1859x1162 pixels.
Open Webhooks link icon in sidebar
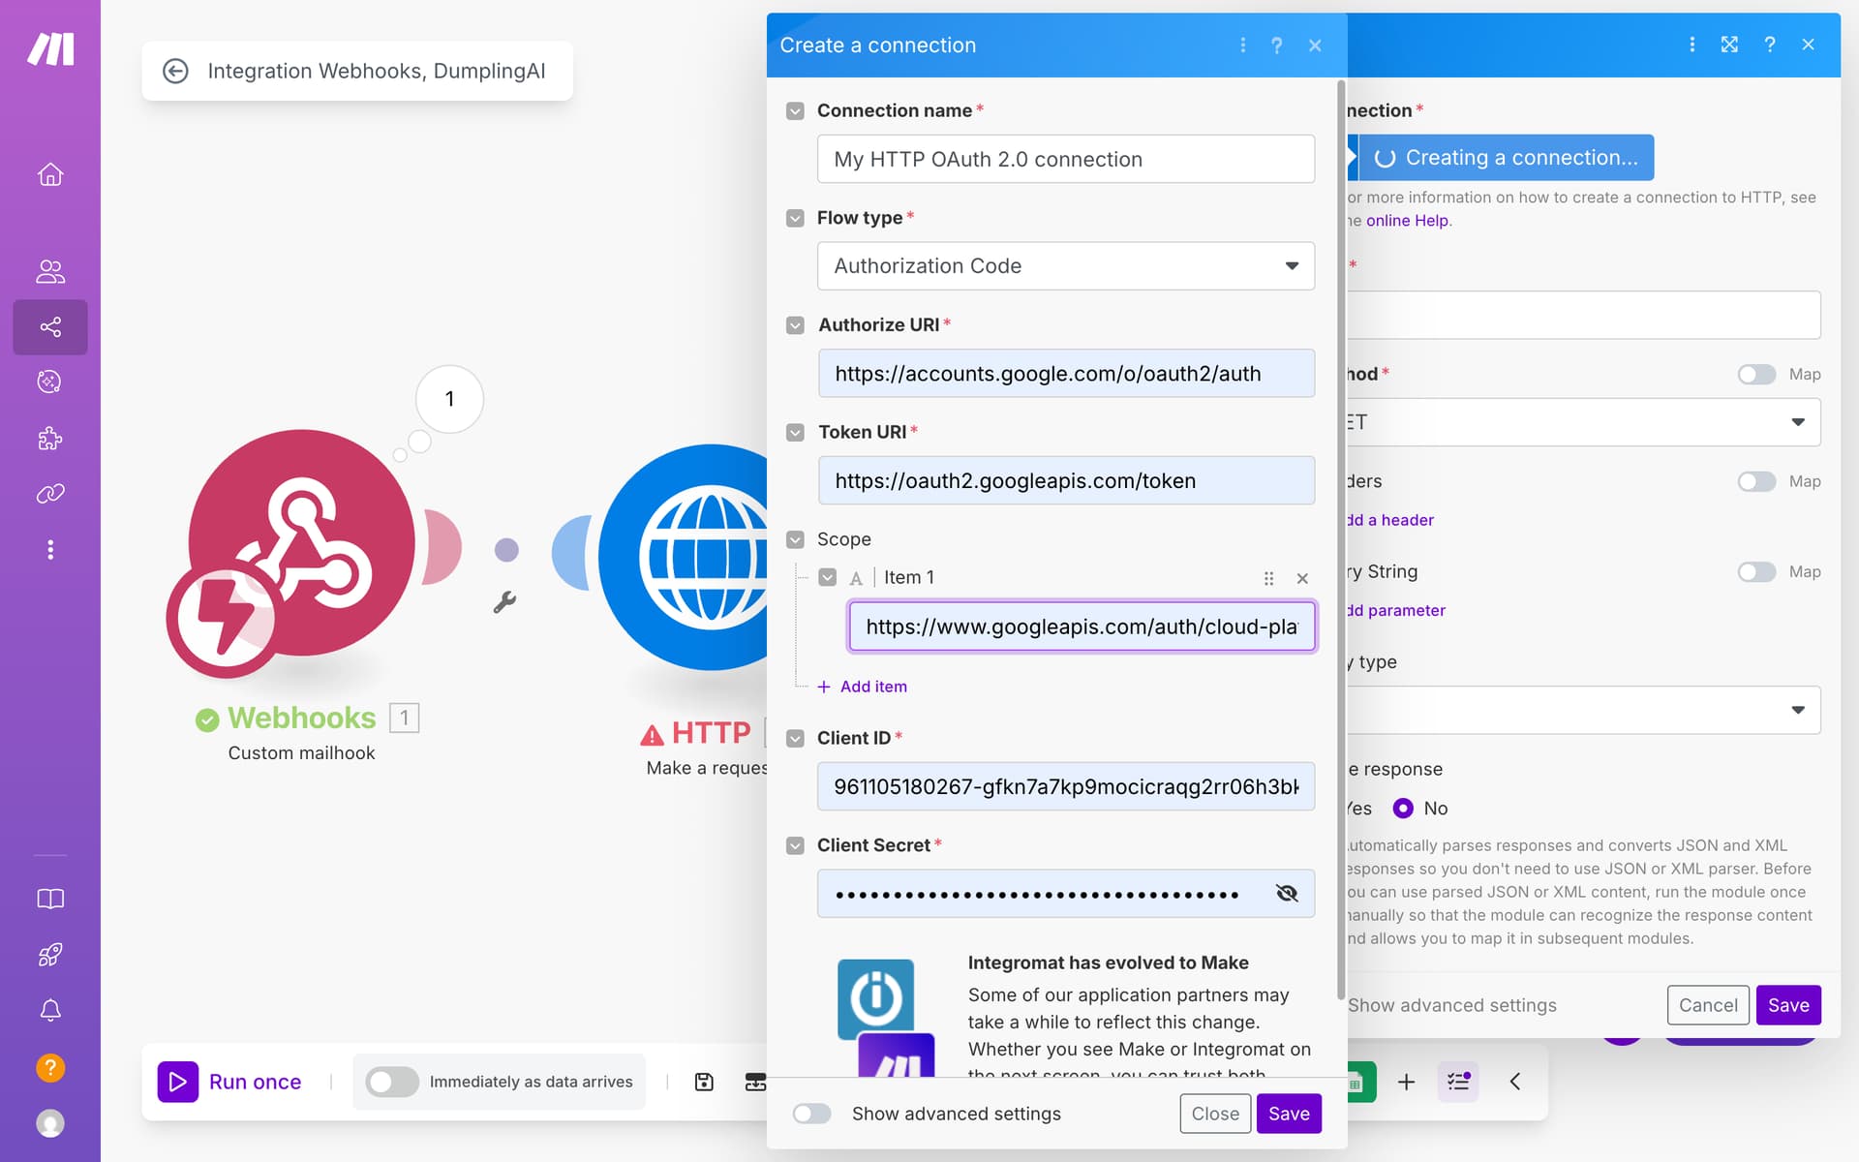click(50, 494)
